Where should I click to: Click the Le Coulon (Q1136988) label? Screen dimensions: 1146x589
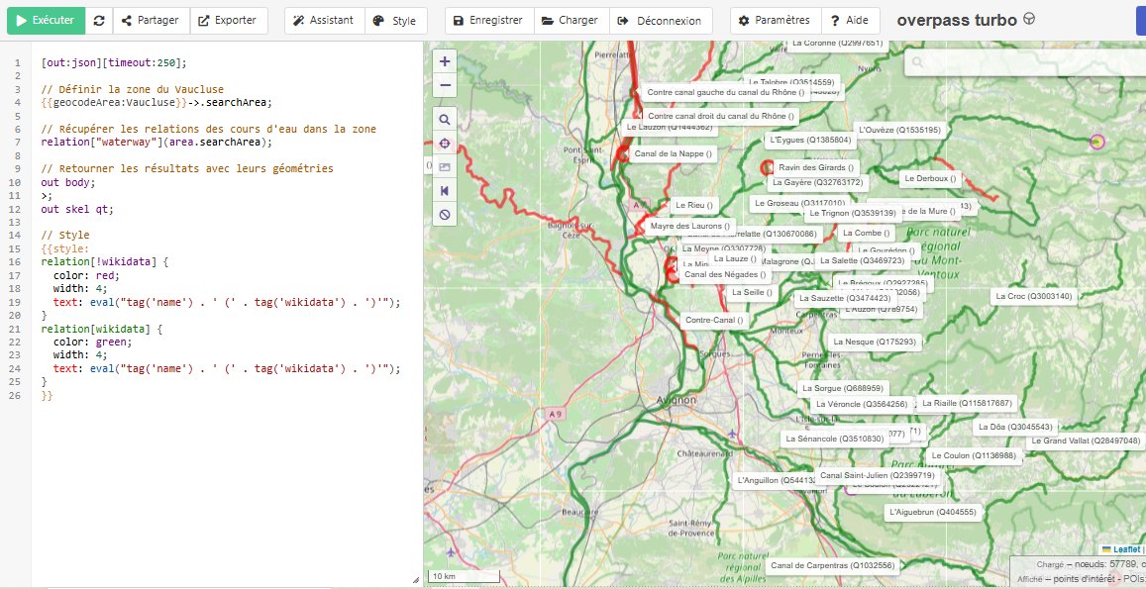click(x=974, y=456)
